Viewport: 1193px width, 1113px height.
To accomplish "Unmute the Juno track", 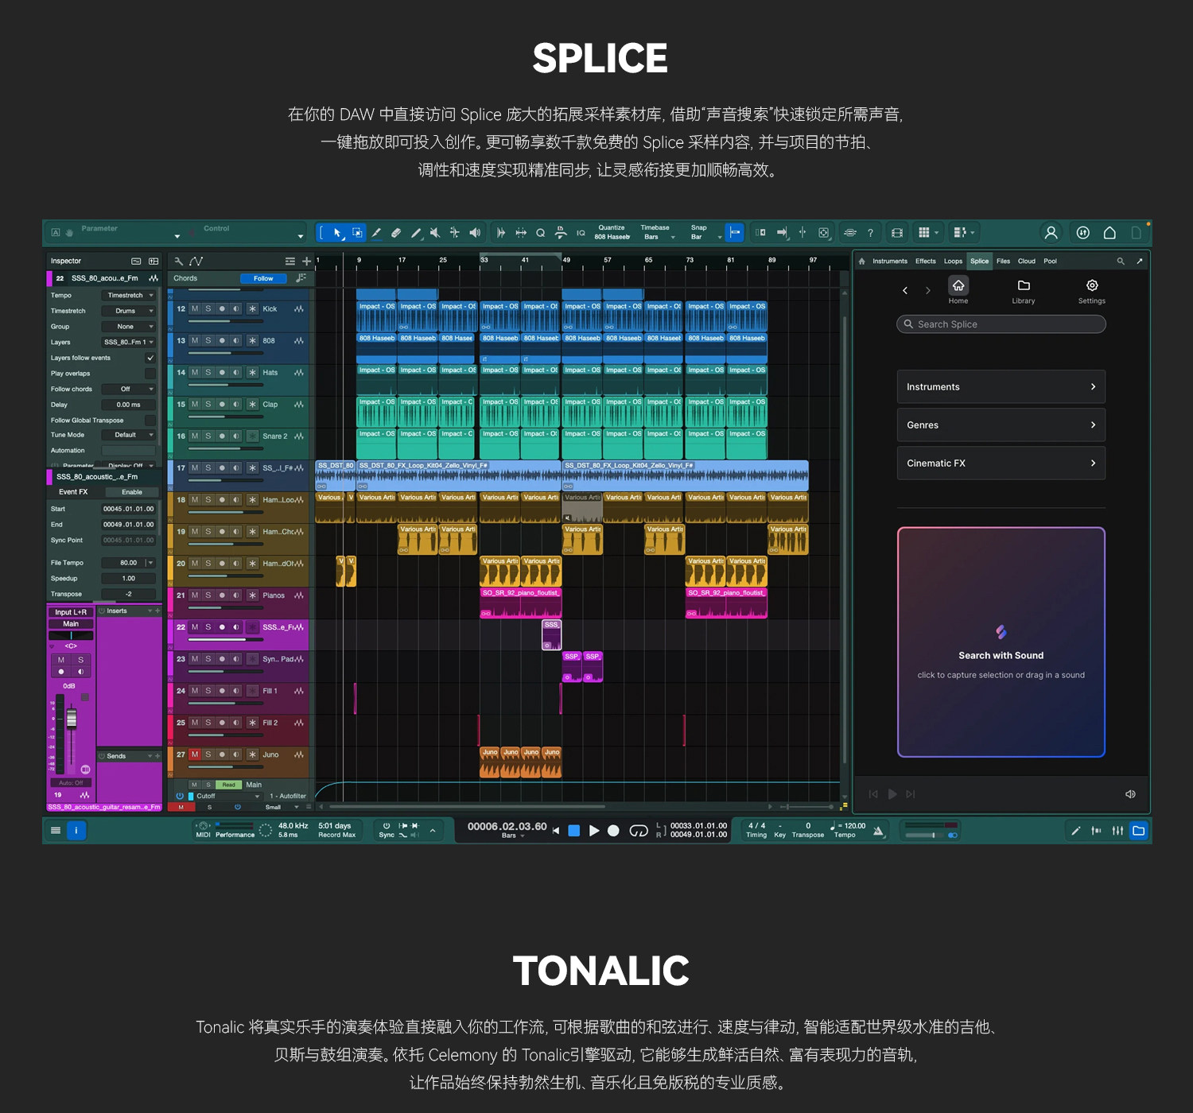I will pyautogui.click(x=195, y=754).
